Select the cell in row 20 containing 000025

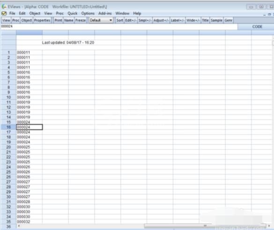[x=29, y=147]
